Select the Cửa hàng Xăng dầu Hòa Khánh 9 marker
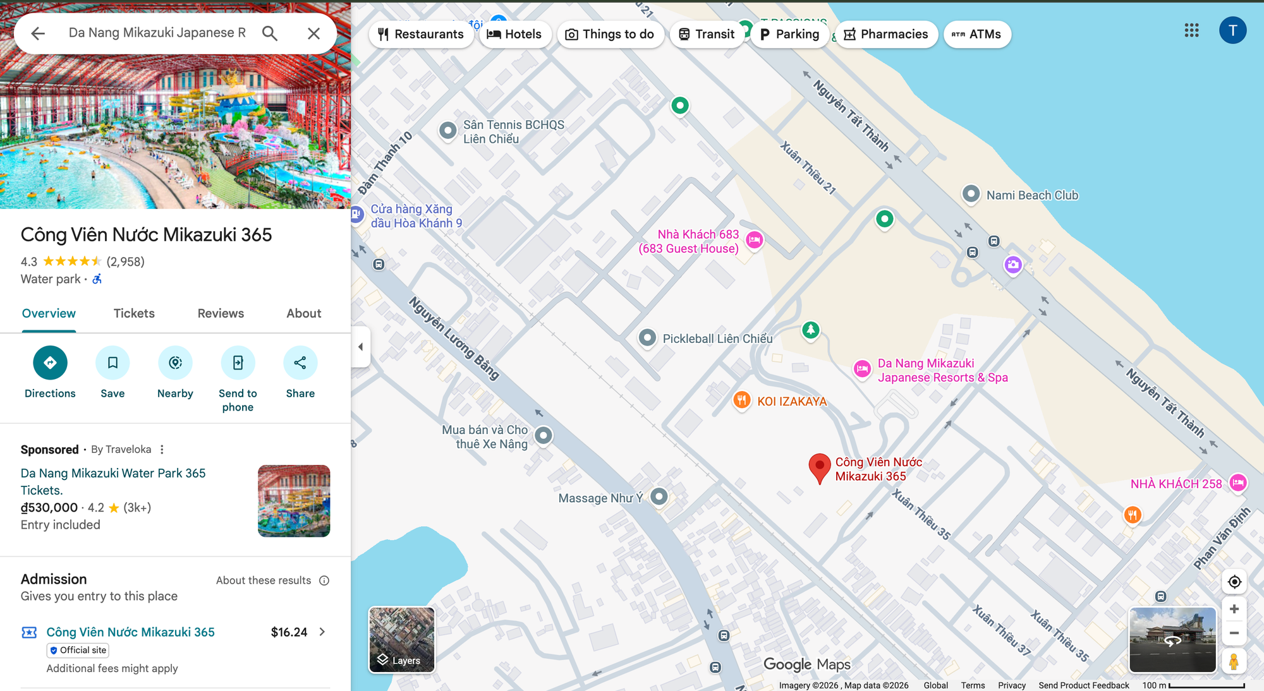 (x=356, y=215)
